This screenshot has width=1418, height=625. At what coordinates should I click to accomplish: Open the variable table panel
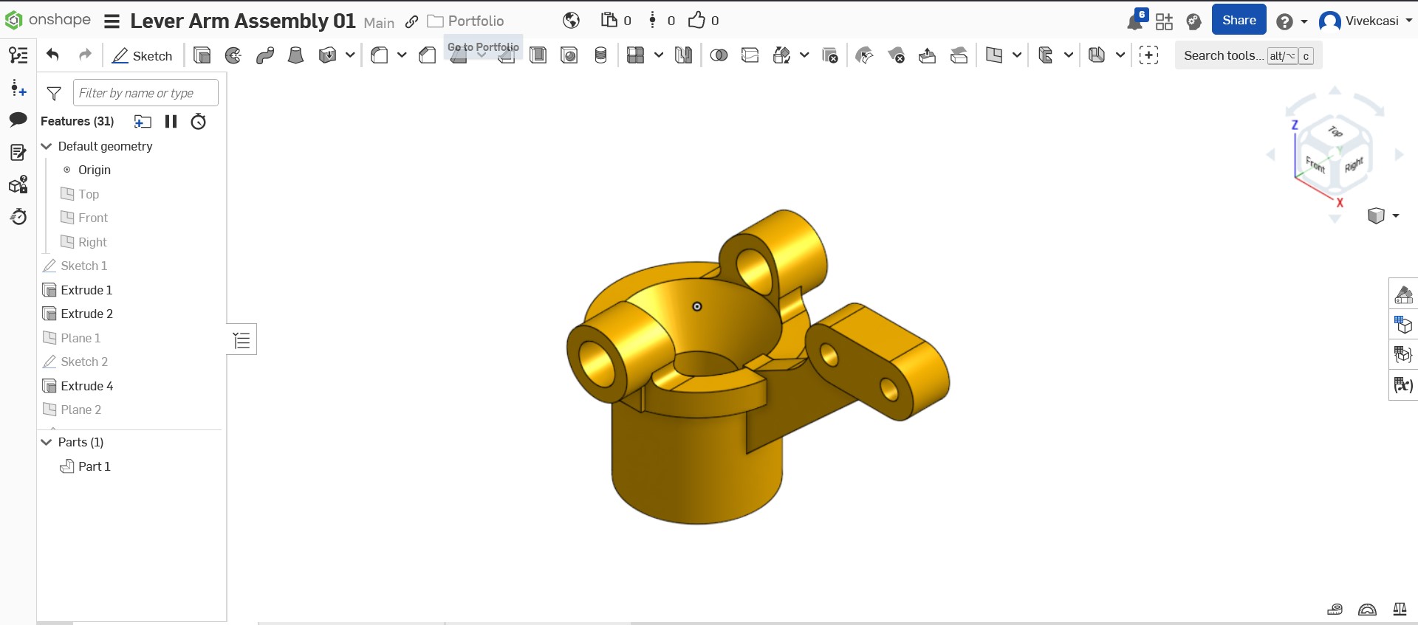1403,384
